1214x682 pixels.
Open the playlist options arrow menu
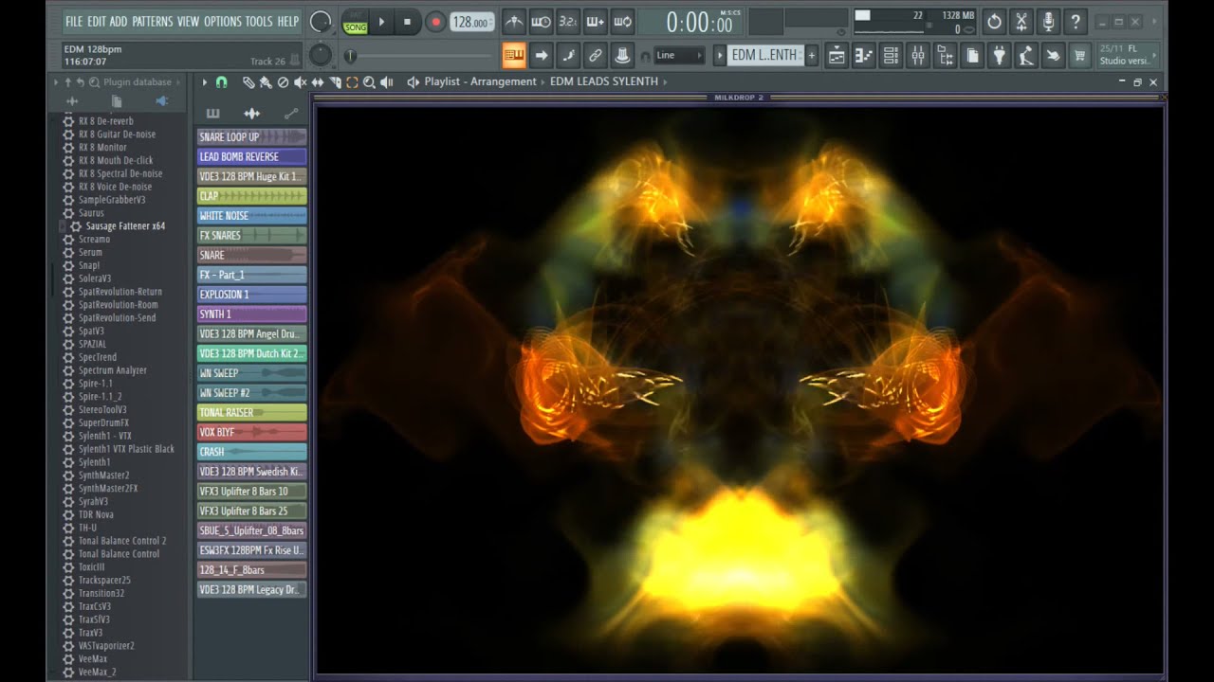(204, 82)
